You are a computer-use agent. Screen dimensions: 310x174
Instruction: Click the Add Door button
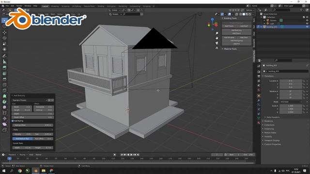point(244,38)
